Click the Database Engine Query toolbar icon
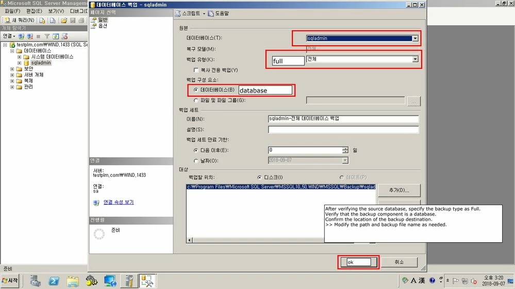 tap(42, 21)
